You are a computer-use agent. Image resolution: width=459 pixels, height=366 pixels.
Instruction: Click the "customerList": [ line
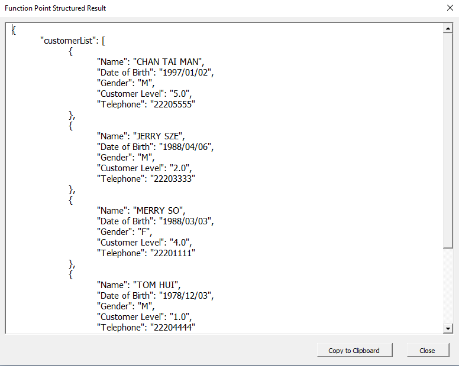pyautogui.click(x=72, y=41)
